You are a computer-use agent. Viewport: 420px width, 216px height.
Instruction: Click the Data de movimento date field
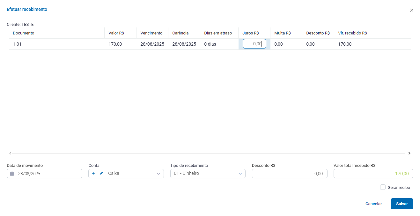click(48, 174)
